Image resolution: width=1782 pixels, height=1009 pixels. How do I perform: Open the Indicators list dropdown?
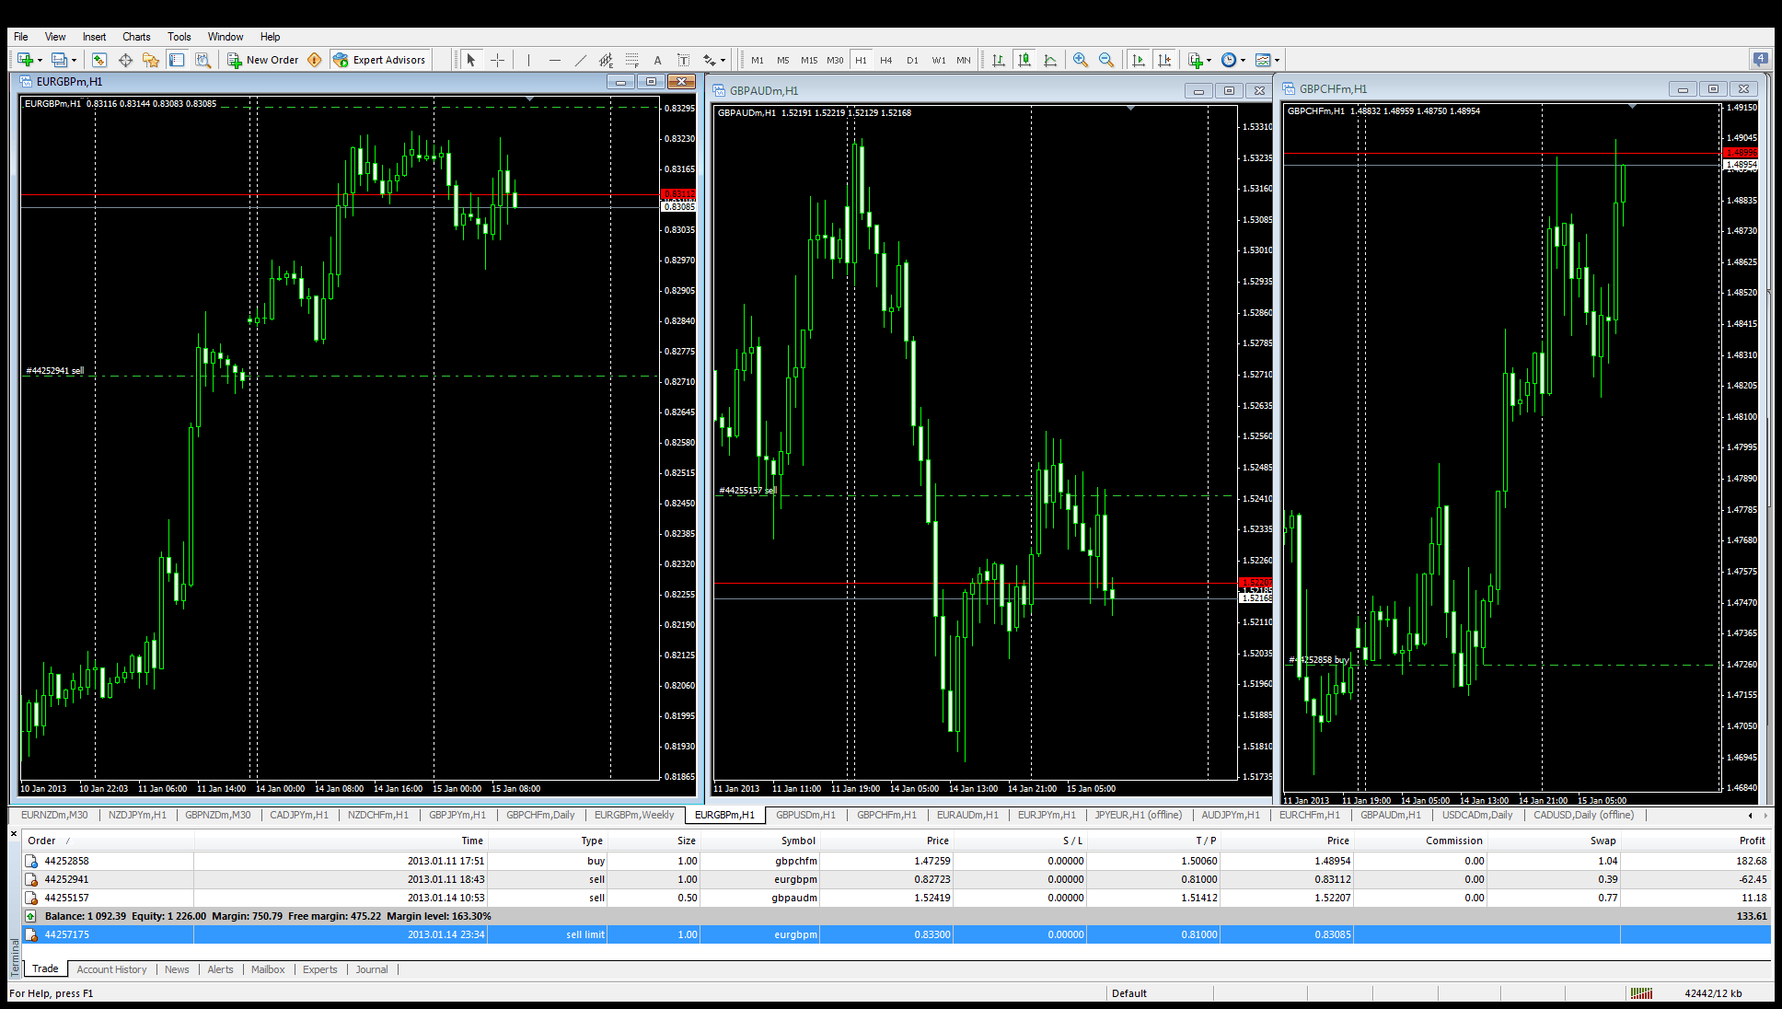(x=1209, y=60)
